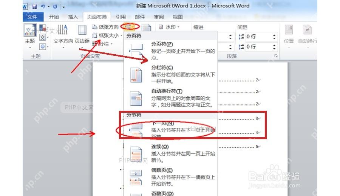The width and height of the screenshot is (340, 196).
Task: Click the 纸张方向 orientation button
Action: 105,27
